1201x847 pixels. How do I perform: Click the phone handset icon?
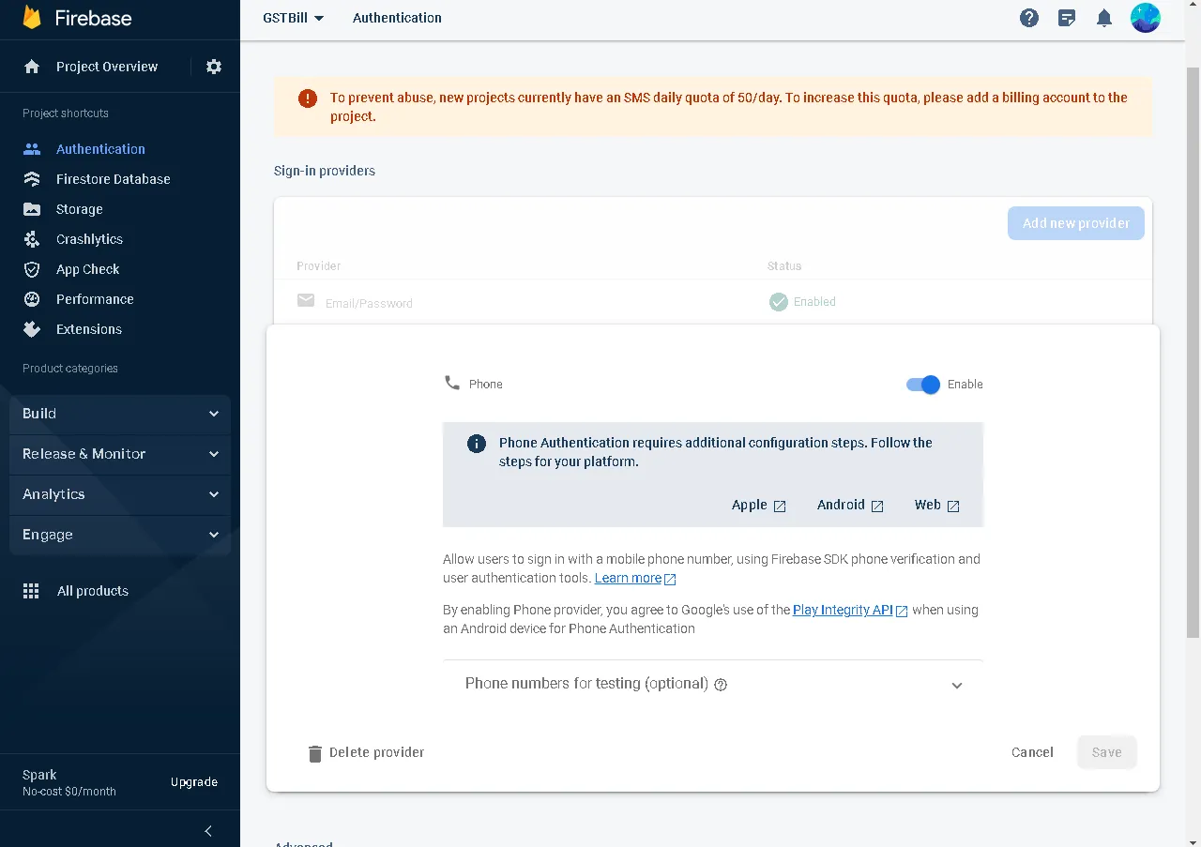[452, 383]
